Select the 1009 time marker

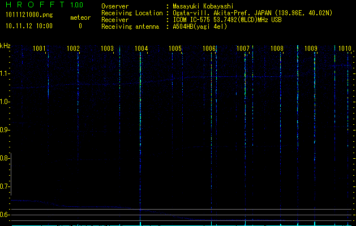311,48
